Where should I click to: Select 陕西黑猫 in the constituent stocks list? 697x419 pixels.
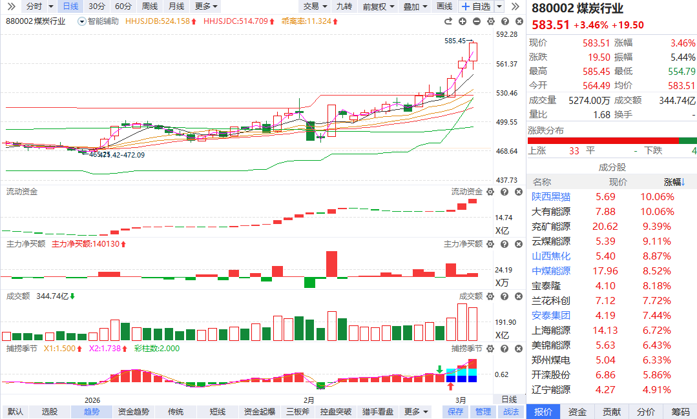click(x=551, y=197)
